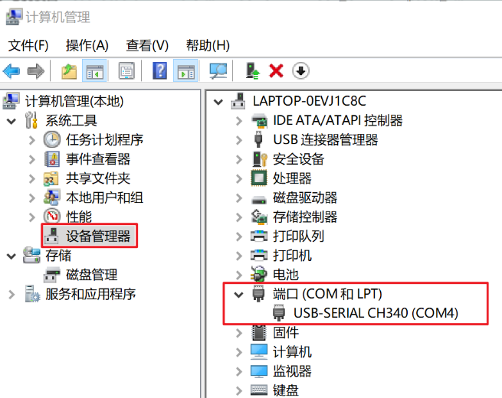The height and width of the screenshot is (398, 502).
Task: Click the blue Back arrow toolbar icon
Action: tap(11, 71)
